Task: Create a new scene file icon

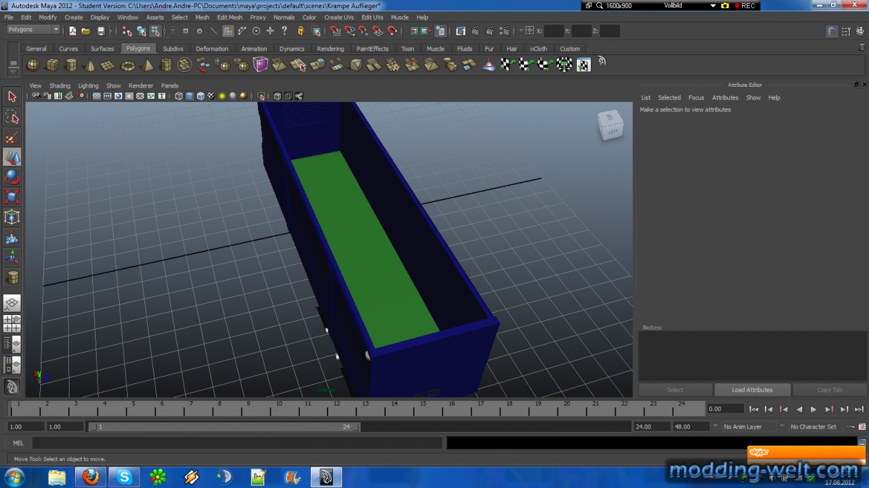Action: click(72, 31)
